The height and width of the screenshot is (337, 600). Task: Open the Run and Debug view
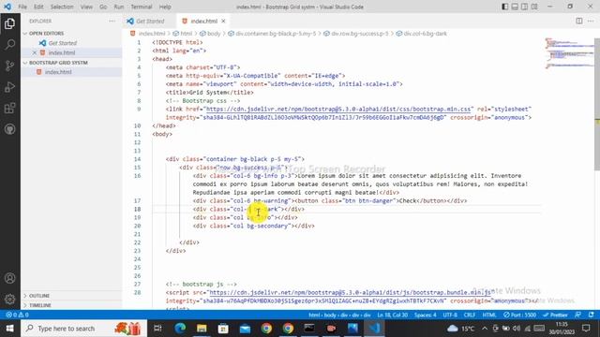pos(10,87)
